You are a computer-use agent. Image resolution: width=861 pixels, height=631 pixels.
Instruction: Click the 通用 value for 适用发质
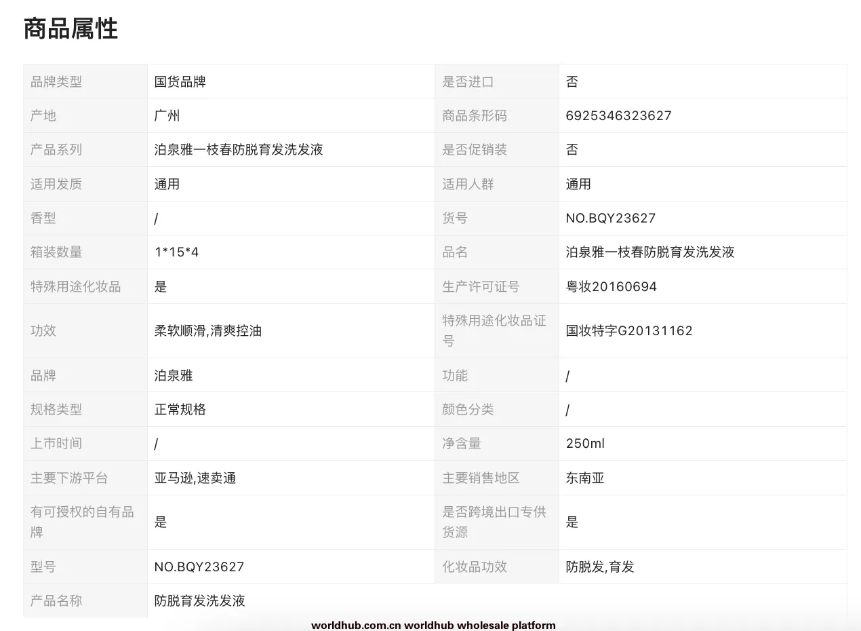(167, 184)
